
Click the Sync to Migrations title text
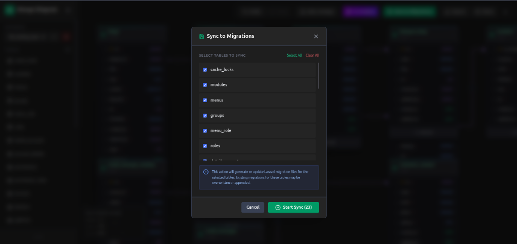(x=230, y=36)
